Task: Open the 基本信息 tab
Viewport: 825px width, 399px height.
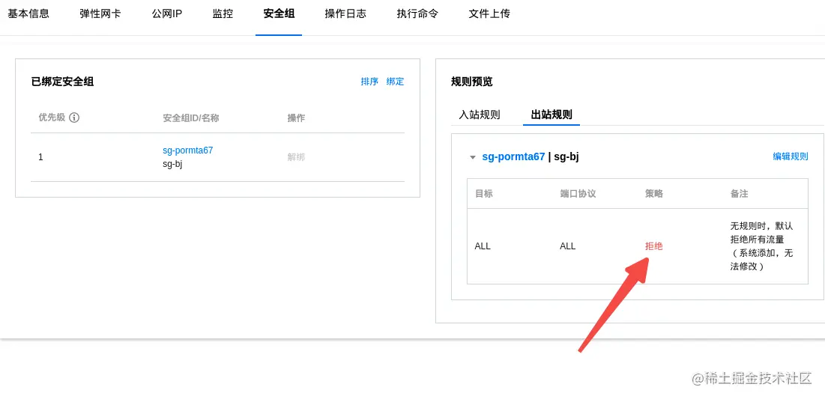Action: pos(28,13)
